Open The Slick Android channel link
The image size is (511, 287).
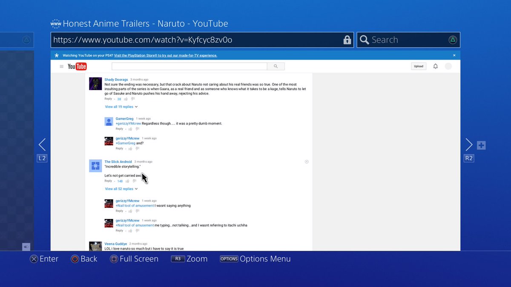coord(118,162)
